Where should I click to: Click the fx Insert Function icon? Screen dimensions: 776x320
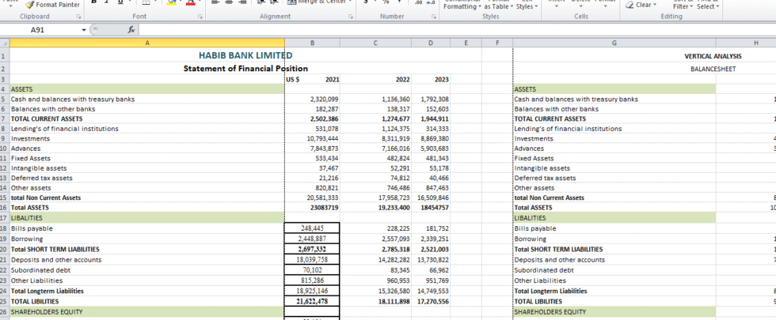pos(131,29)
